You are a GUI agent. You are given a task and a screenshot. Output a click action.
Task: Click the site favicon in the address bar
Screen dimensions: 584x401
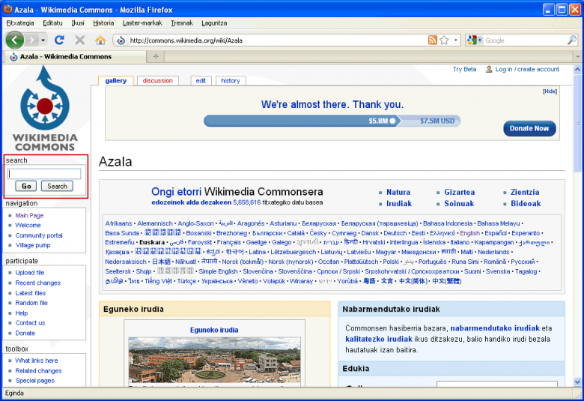click(121, 40)
